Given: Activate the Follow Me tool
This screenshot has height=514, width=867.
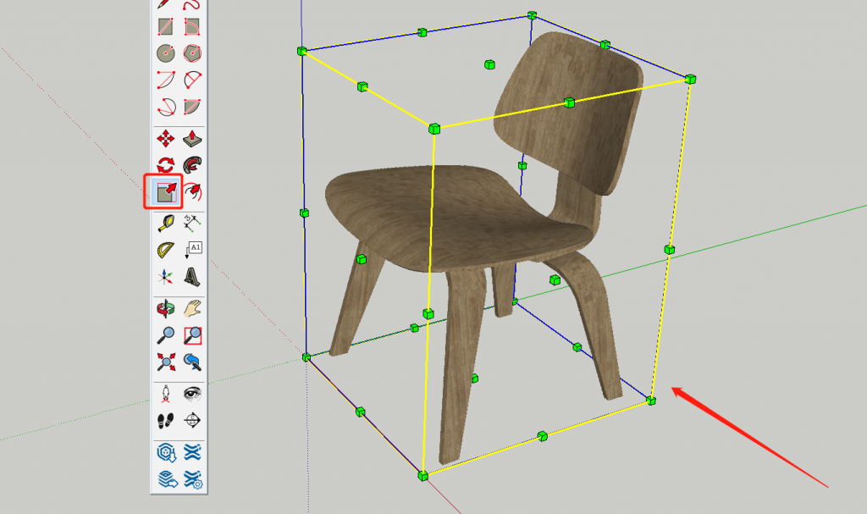Looking at the screenshot, I should [192, 165].
